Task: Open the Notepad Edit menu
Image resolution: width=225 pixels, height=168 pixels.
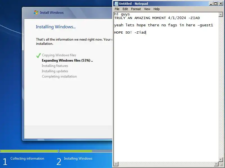Action: [x=125, y=9]
